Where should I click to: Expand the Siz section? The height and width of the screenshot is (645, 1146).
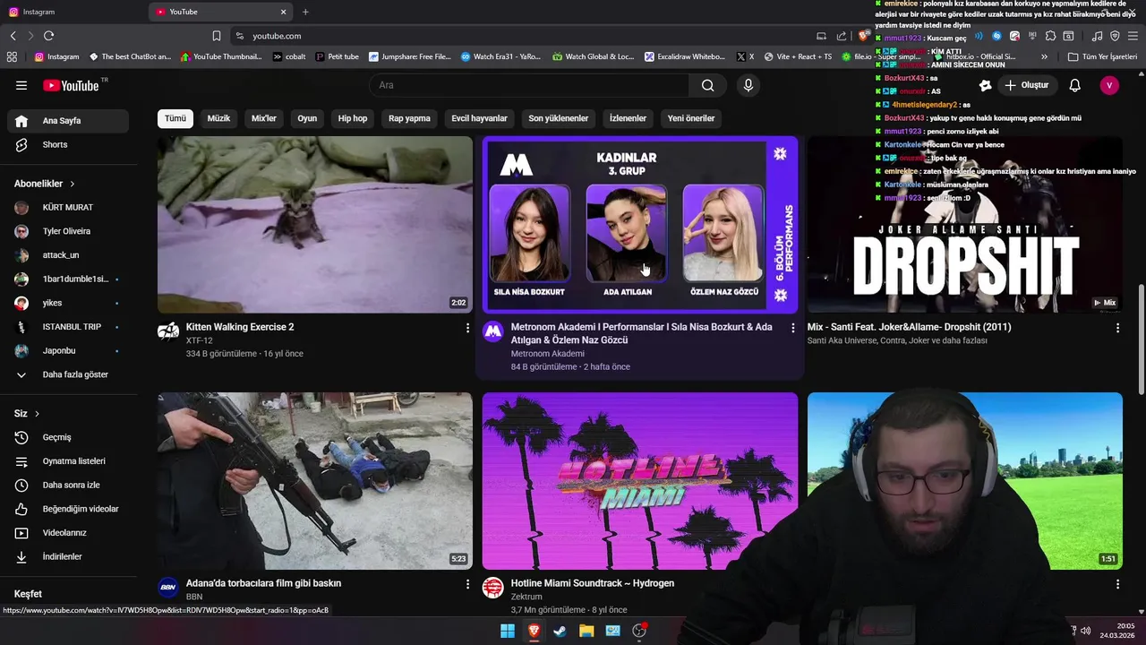(27, 414)
